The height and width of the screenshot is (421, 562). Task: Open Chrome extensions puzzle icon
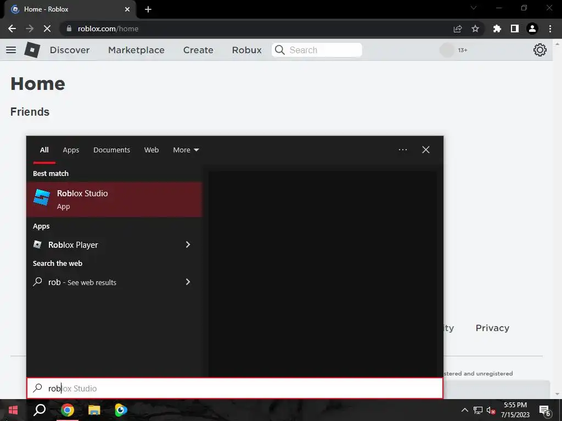[497, 29]
